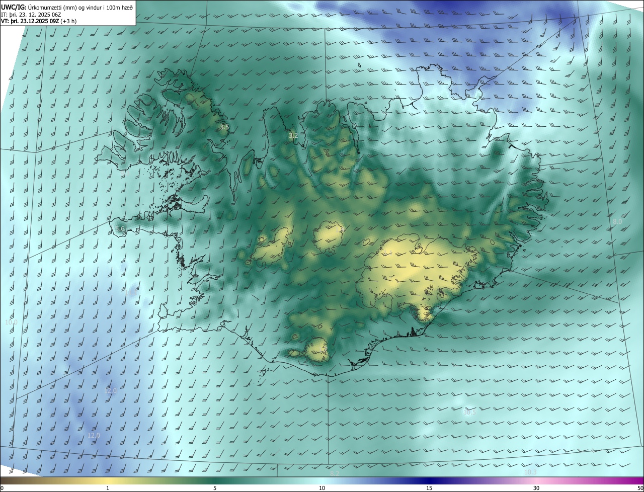Click the 'UWC/IG:' map title text
This screenshot has width=644, height=492.
pyautogui.click(x=14, y=7)
